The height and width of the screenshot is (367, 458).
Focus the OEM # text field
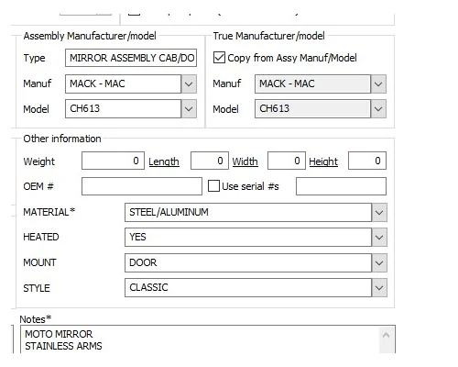tap(142, 186)
